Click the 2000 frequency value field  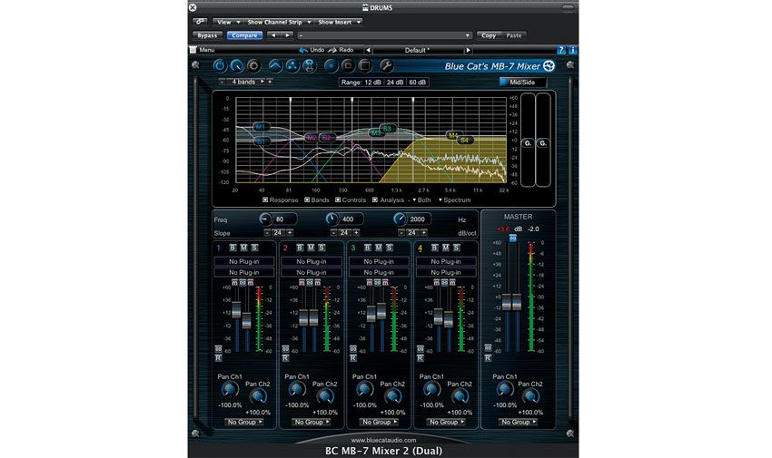coord(420,219)
